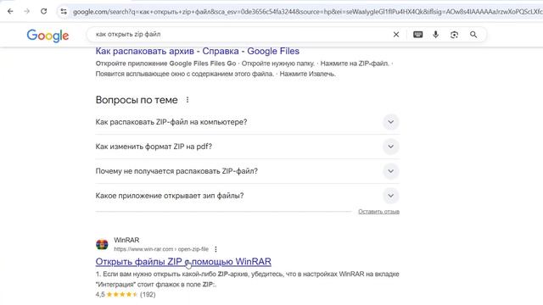
Task: Open 'Как распаковать архив - Справка - Google Files'
Action: [198, 51]
